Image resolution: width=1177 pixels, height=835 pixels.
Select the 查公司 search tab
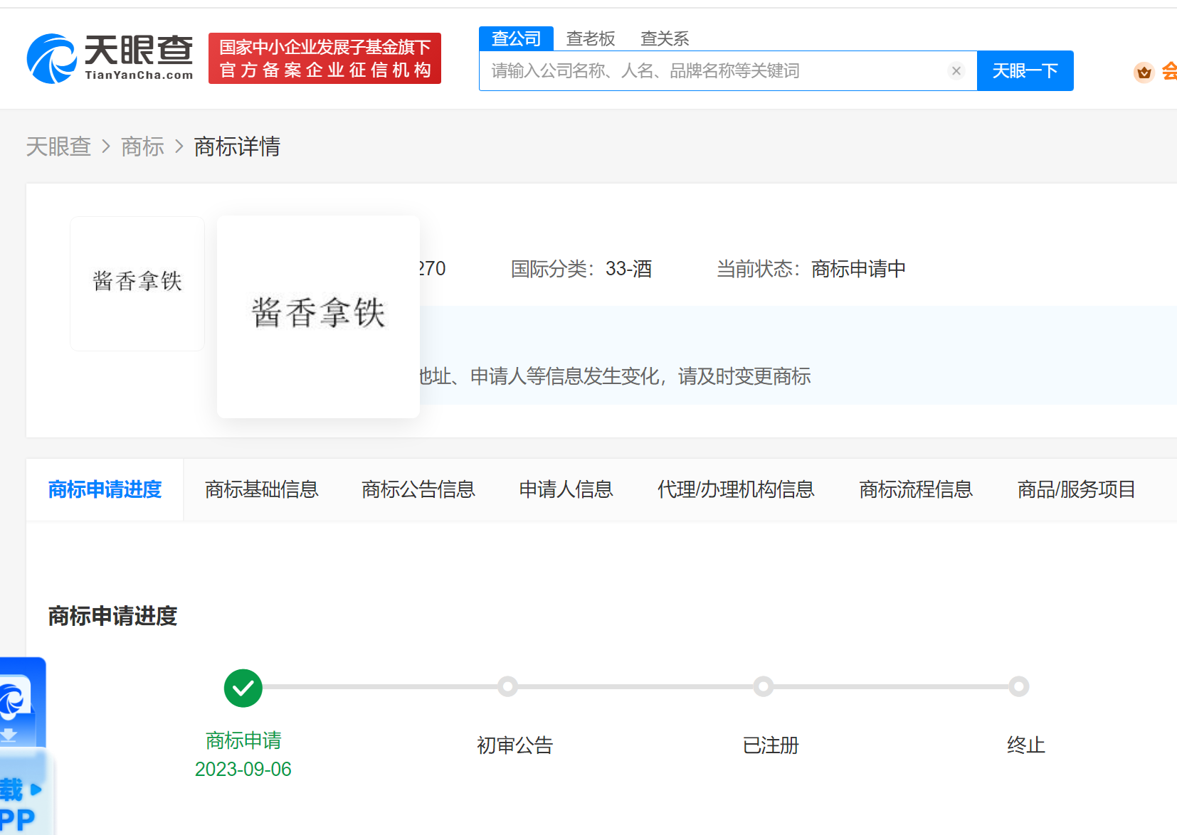516,38
